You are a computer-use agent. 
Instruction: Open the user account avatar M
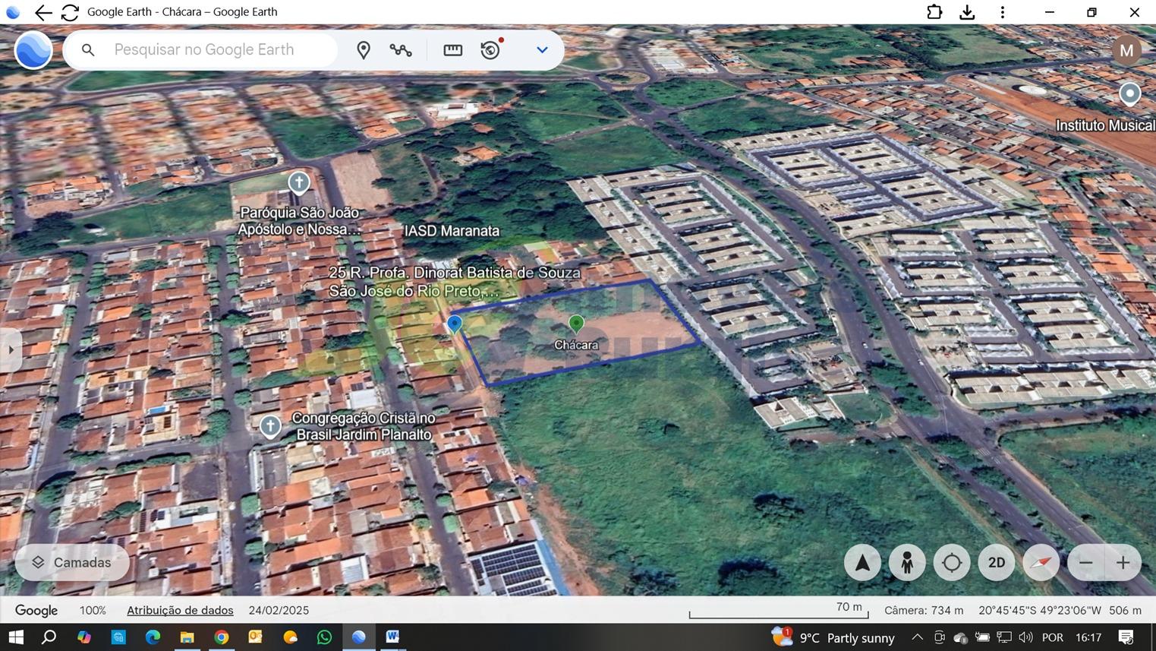1126,51
